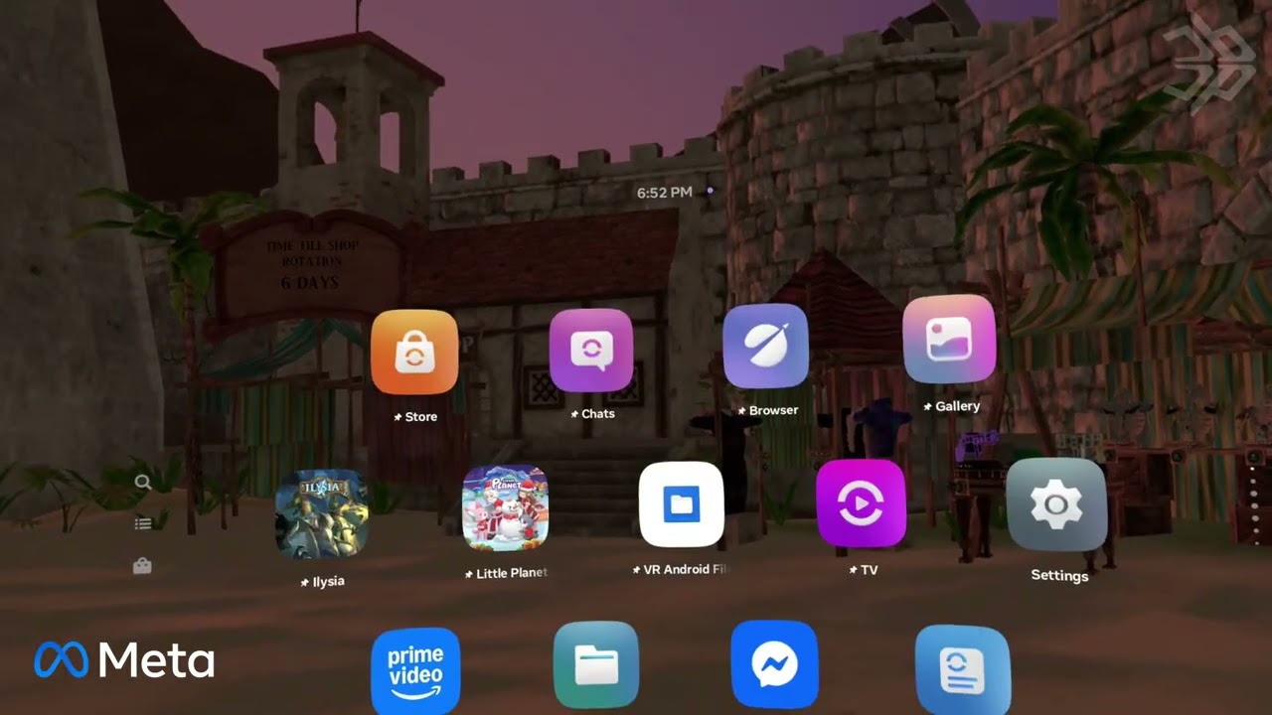Launch the Little Planet game
Image resolution: width=1272 pixels, height=715 pixels.
(x=505, y=508)
